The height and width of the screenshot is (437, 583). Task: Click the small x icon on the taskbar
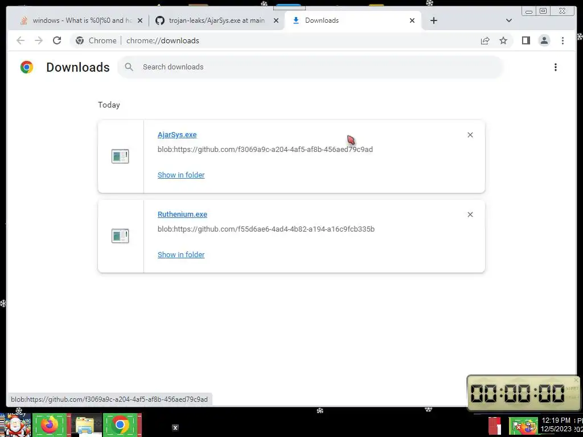click(175, 428)
